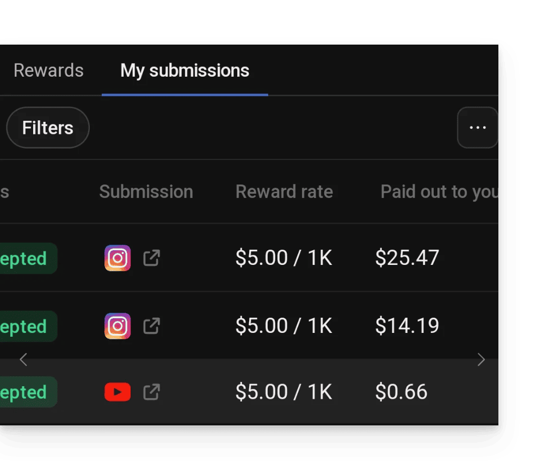Select the $25.47 payout amount

407,258
